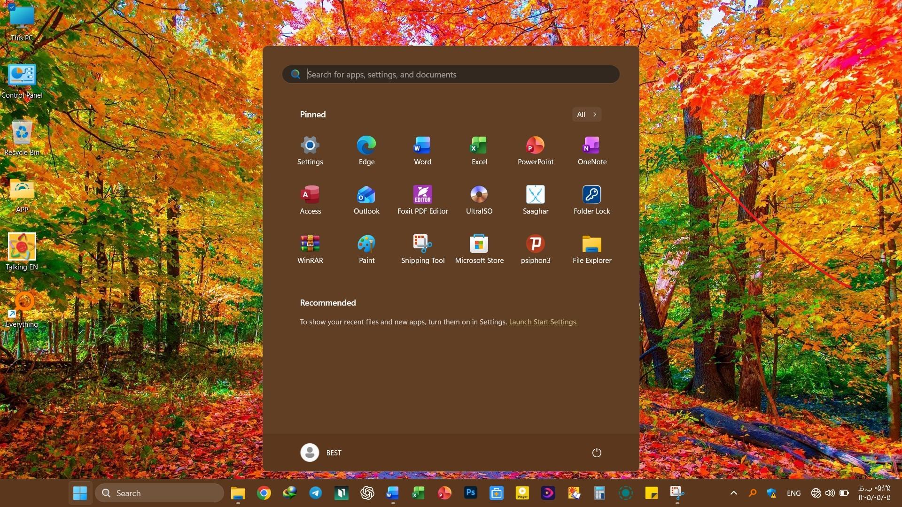Open the pinned OneNote app
The height and width of the screenshot is (507, 902).
pyautogui.click(x=592, y=151)
